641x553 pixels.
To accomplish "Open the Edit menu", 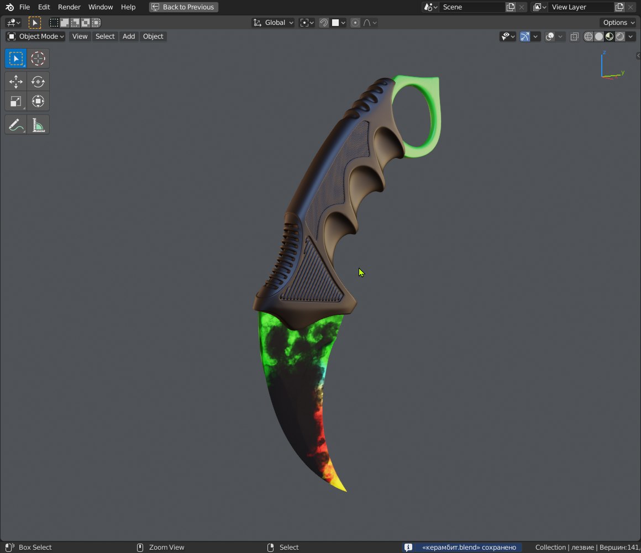I will [x=44, y=7].
